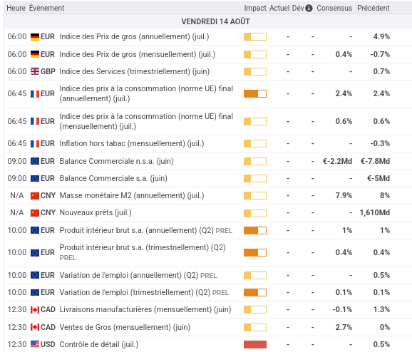Click UK flag beside GBP services index
Screen dimensions: 412x352
(35, 71)
